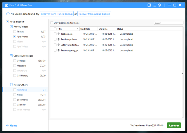Open the Call History category
Screen dimensions: 187x133
click(x=22, y=76)
